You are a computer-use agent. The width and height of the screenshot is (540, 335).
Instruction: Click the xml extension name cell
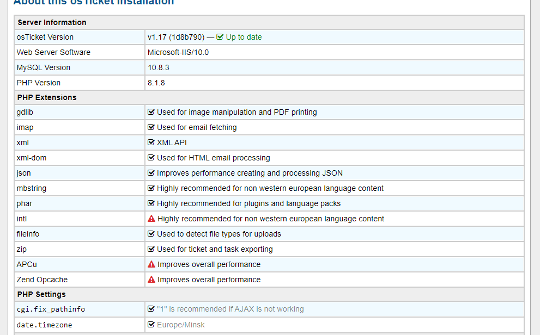80,142
